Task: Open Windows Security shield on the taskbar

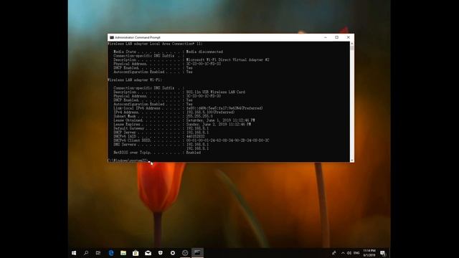Action: 161,253
